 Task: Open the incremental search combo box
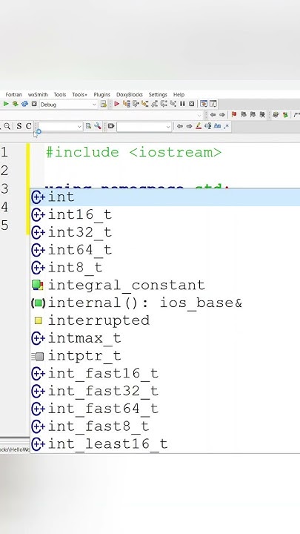point(144,126)
